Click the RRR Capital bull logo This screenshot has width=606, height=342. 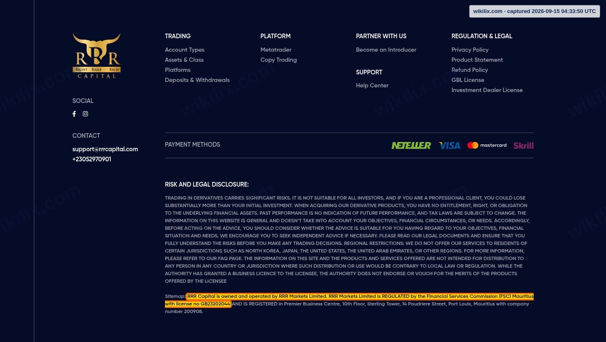(x=96, y=56)
